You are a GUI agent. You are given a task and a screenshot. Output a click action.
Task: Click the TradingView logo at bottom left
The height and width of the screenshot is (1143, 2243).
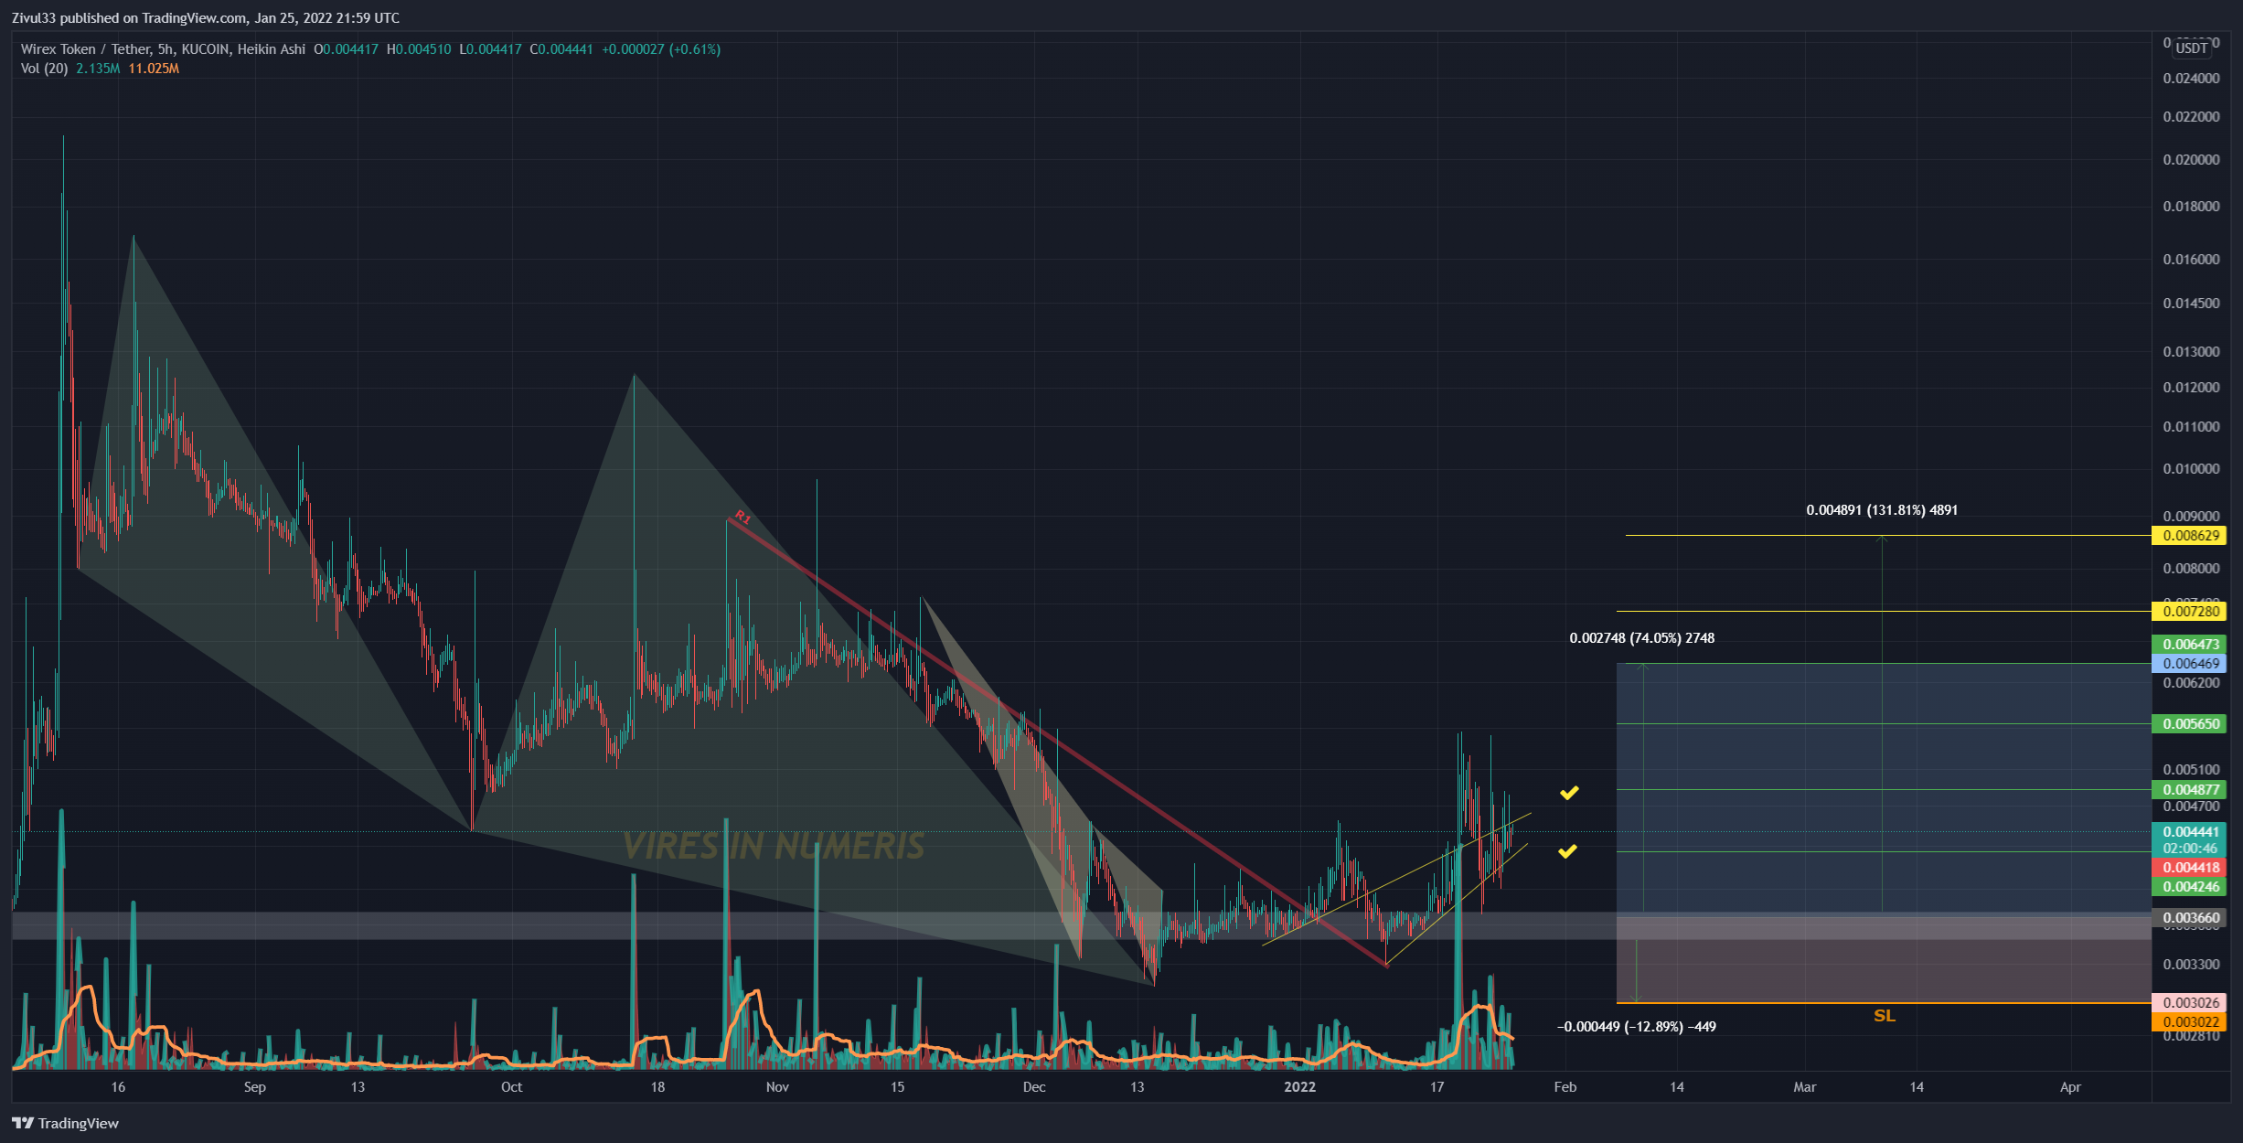[65, 1123]
